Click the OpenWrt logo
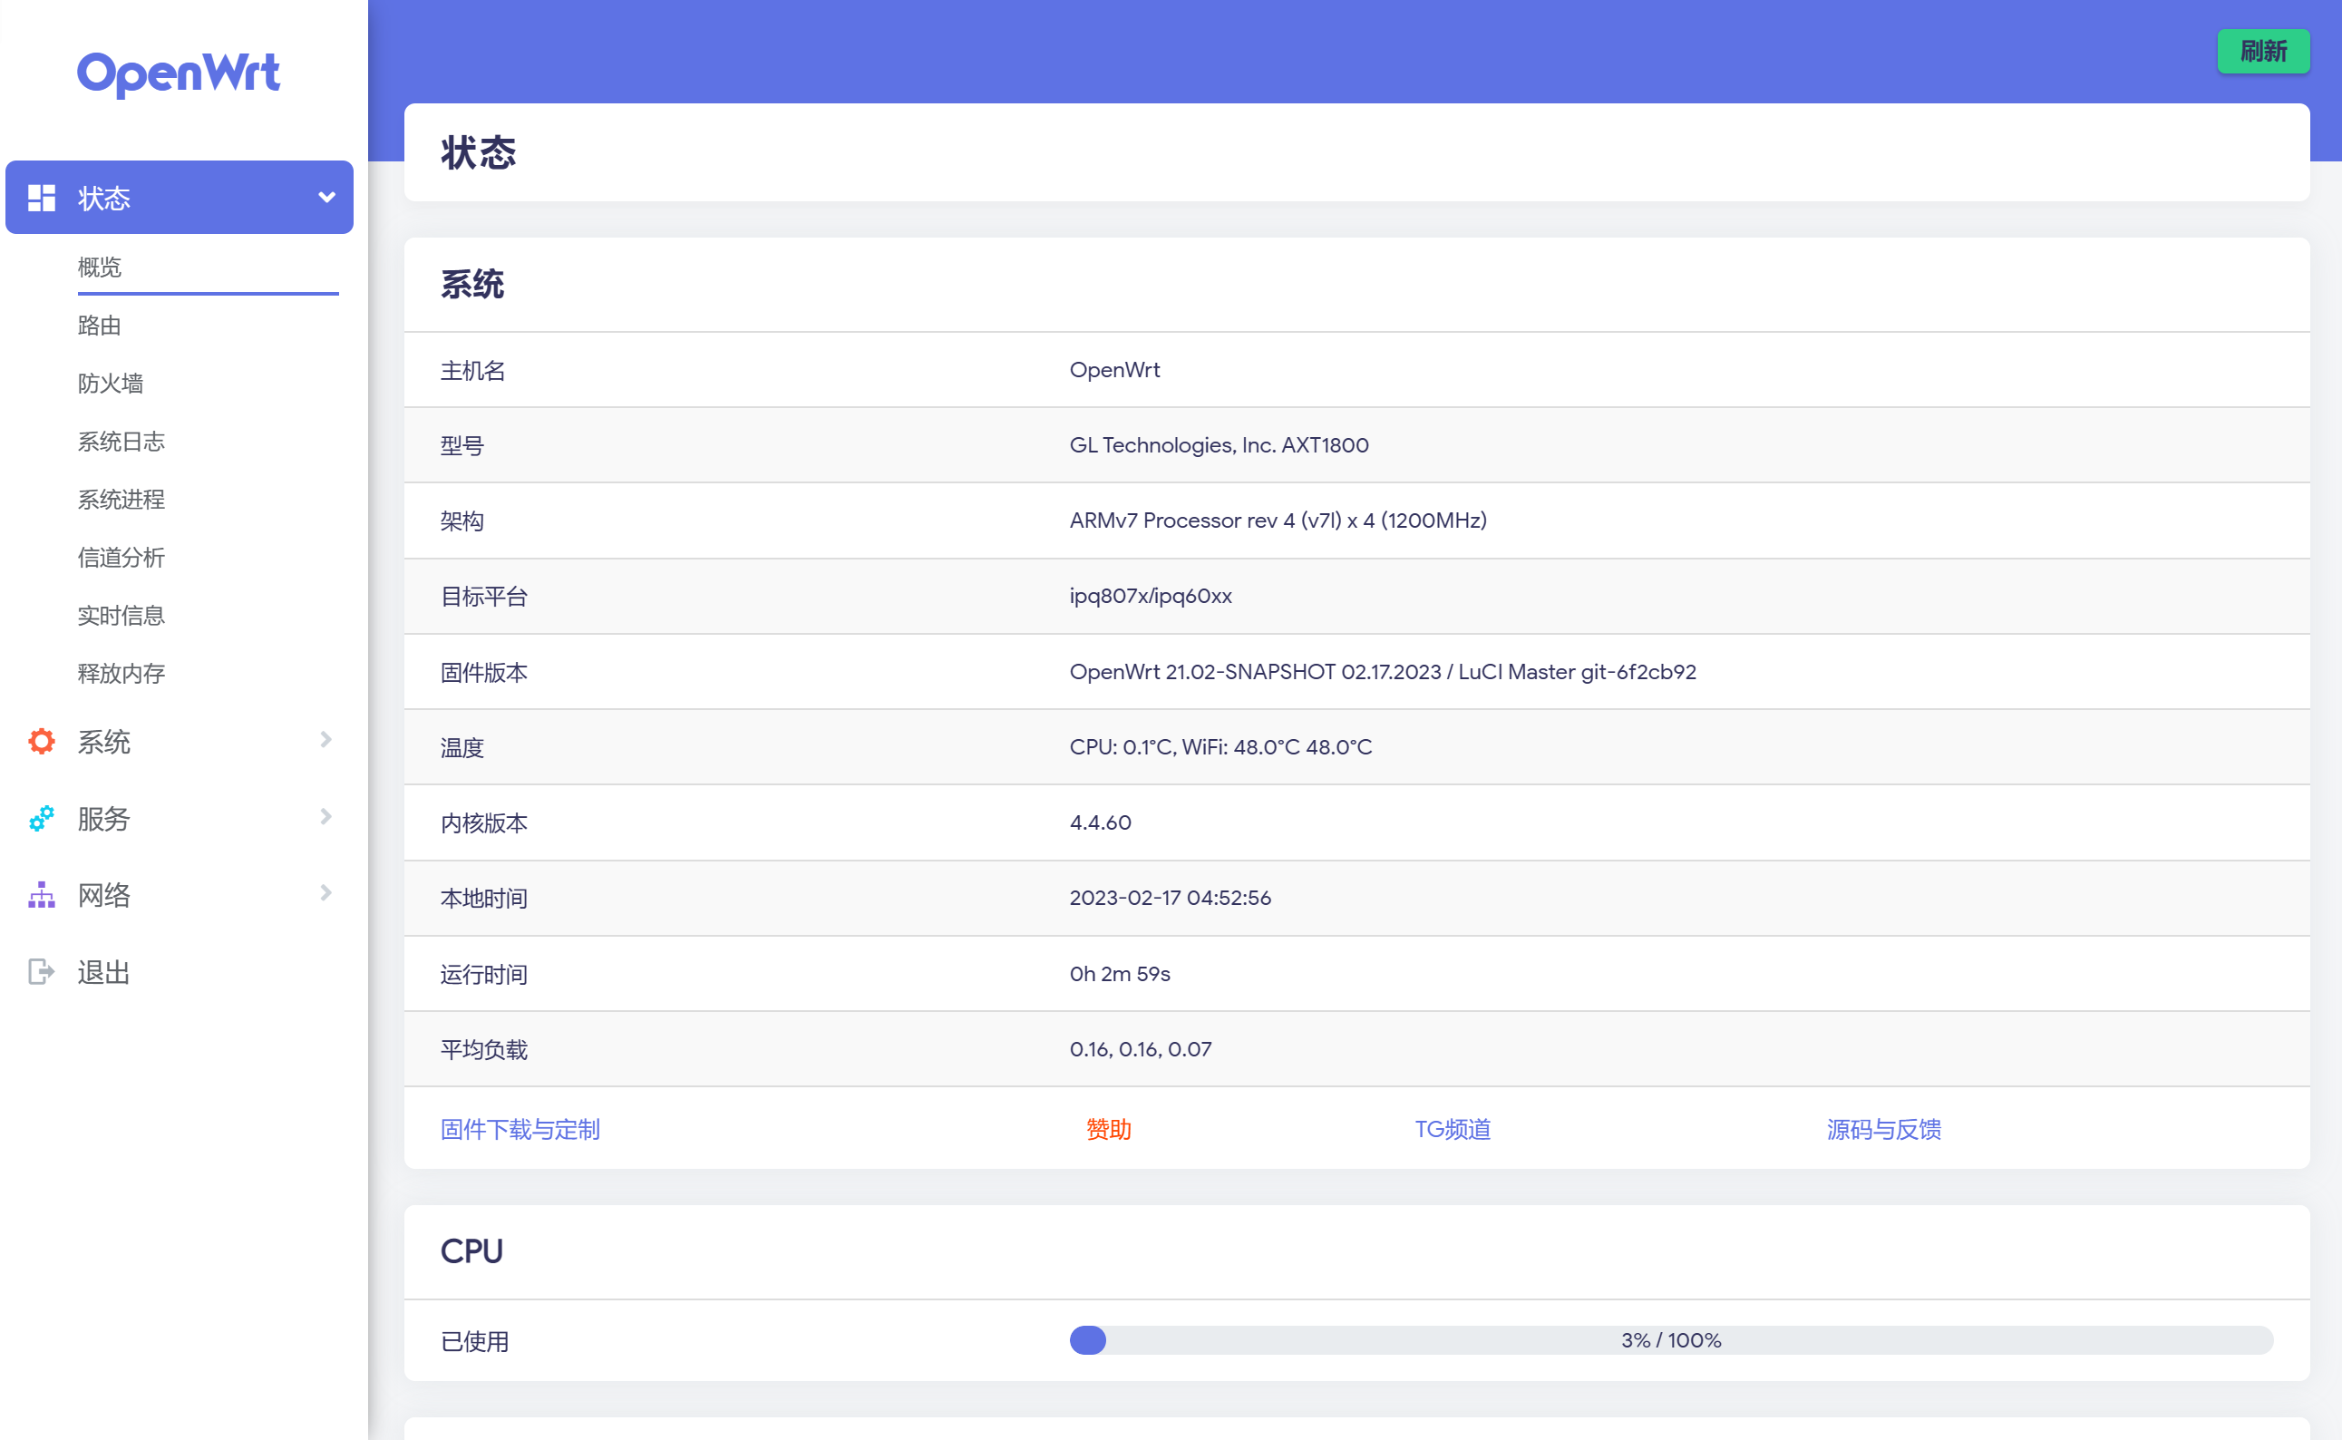This screenshot has height=1440, width=2342. (178, 73)
